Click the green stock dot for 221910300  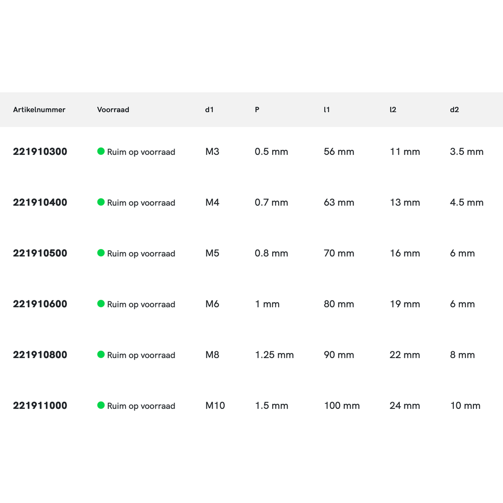[x=101, y=151]
